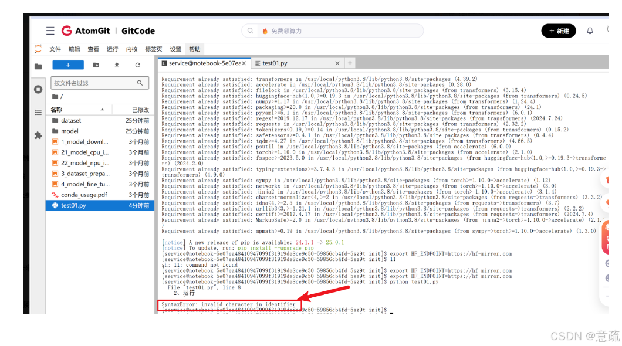Open the file browser folder sidebar icon
The image size is (622, 346).
(x=38, y=66)
